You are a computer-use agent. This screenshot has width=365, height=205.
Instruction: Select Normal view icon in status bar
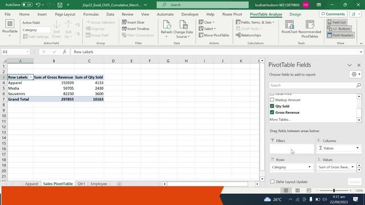[x=286, y=190]
